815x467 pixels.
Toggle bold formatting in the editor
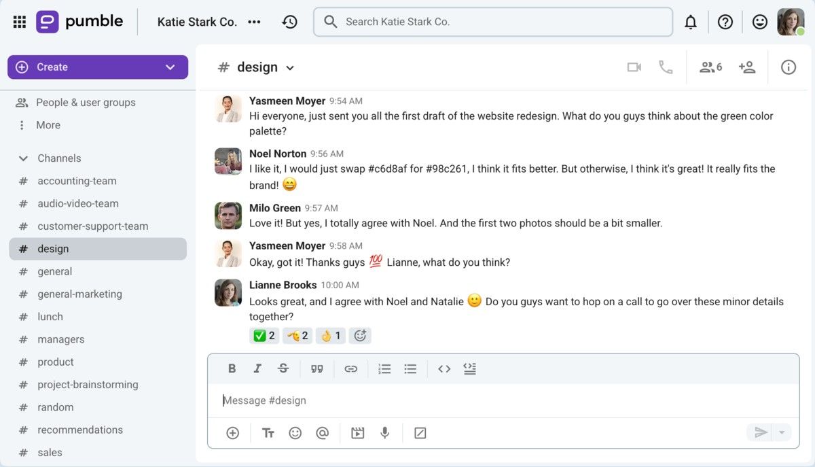[x=232, y=368]
